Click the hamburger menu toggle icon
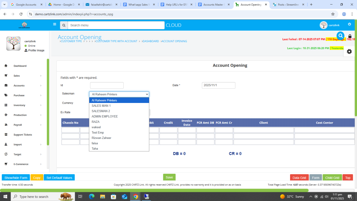Screen dimensions: 357x201 click(54, 24)
